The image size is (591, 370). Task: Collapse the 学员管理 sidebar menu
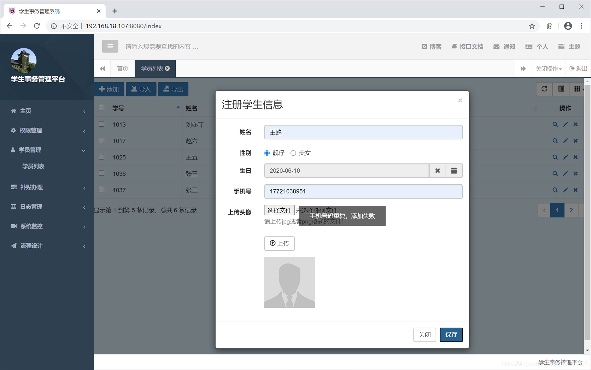(47, 150)
